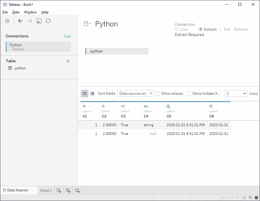Viewport: 260px width, 201px height.
Task: Open the Help menu
Action: [x=45, y=12]
